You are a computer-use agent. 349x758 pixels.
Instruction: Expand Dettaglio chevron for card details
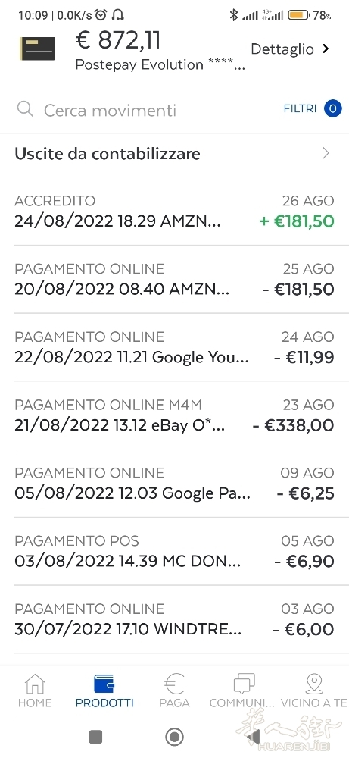[326, 49]
